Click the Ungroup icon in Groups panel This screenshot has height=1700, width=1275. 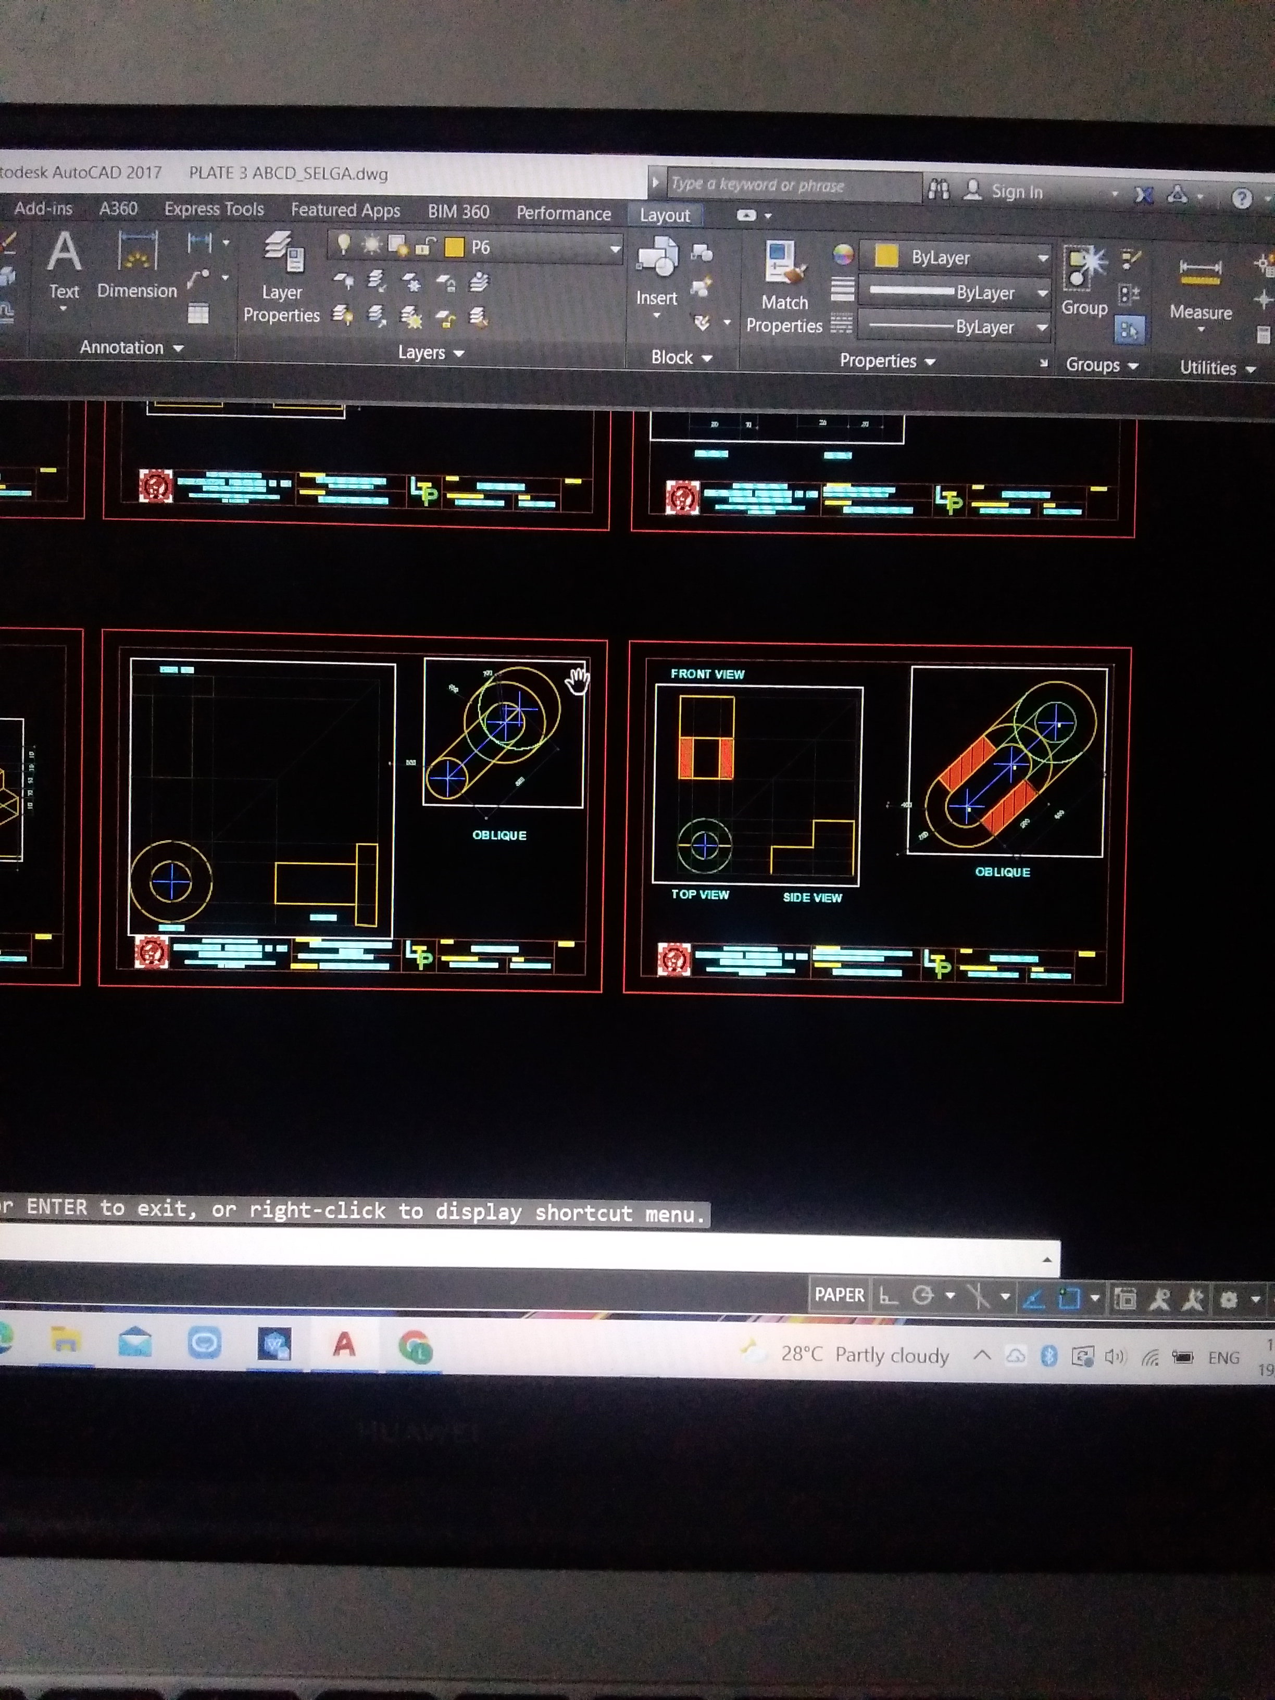1131,260
